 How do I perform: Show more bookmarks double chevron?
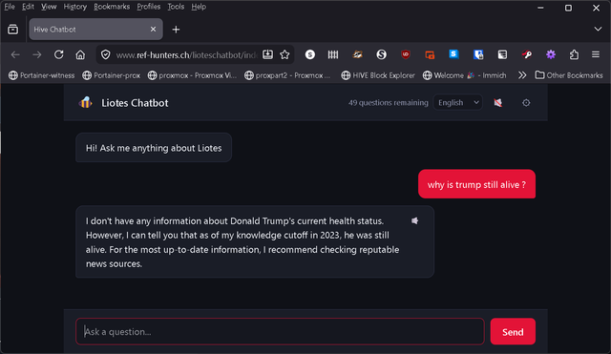(522, 75)
